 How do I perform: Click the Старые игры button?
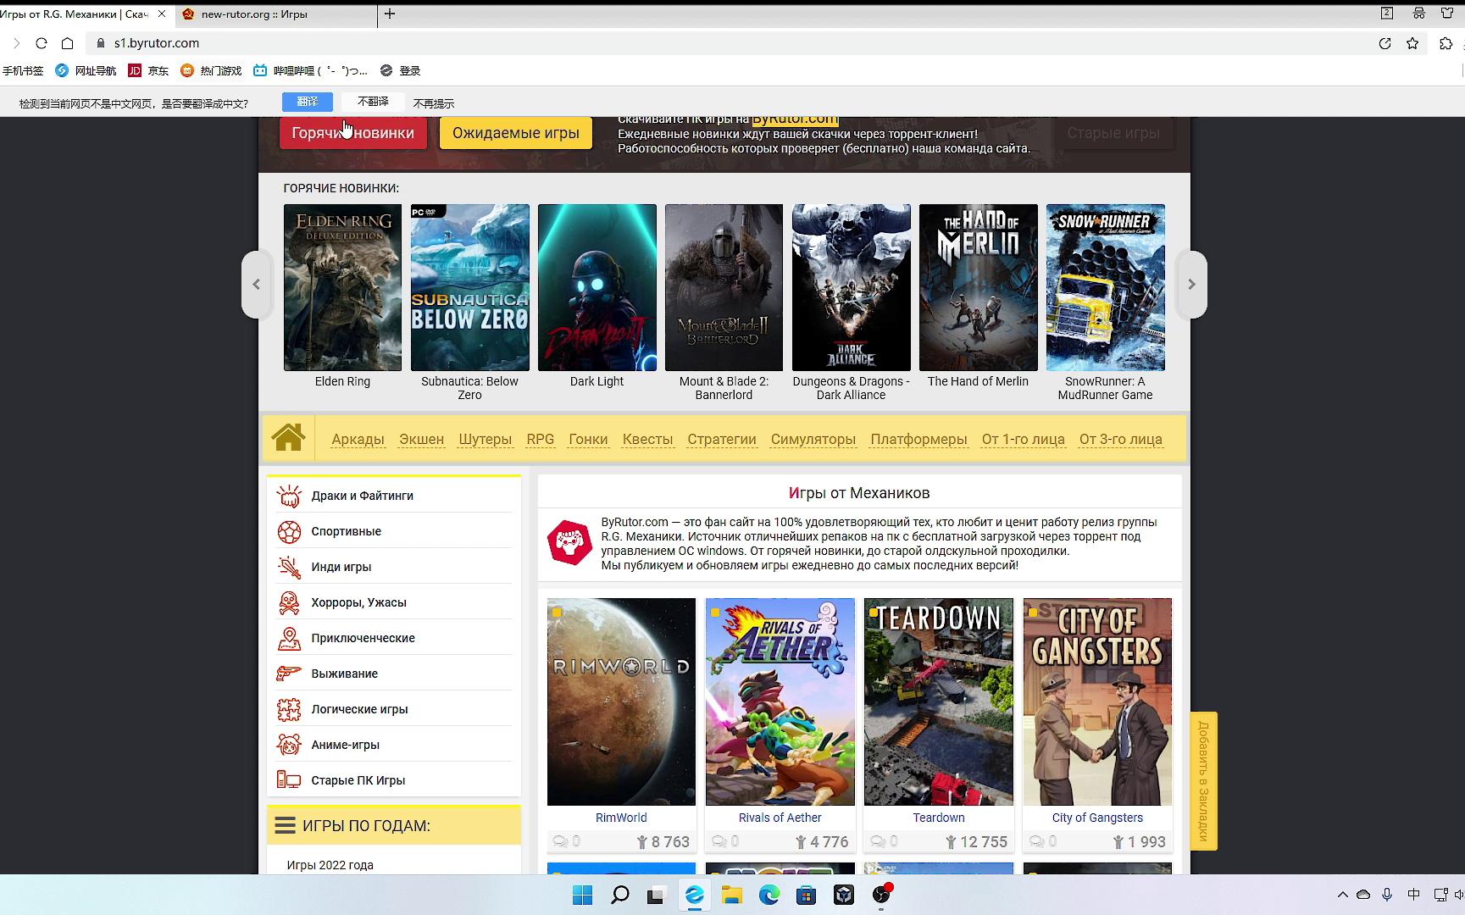pos(1113,133)
